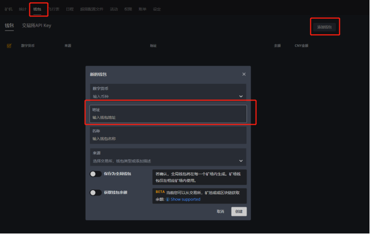
Task: Select the 钱包 sub-tab
Action: (x=9, y=26)
